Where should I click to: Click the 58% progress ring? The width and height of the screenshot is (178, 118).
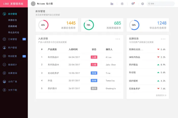(134, 25)
